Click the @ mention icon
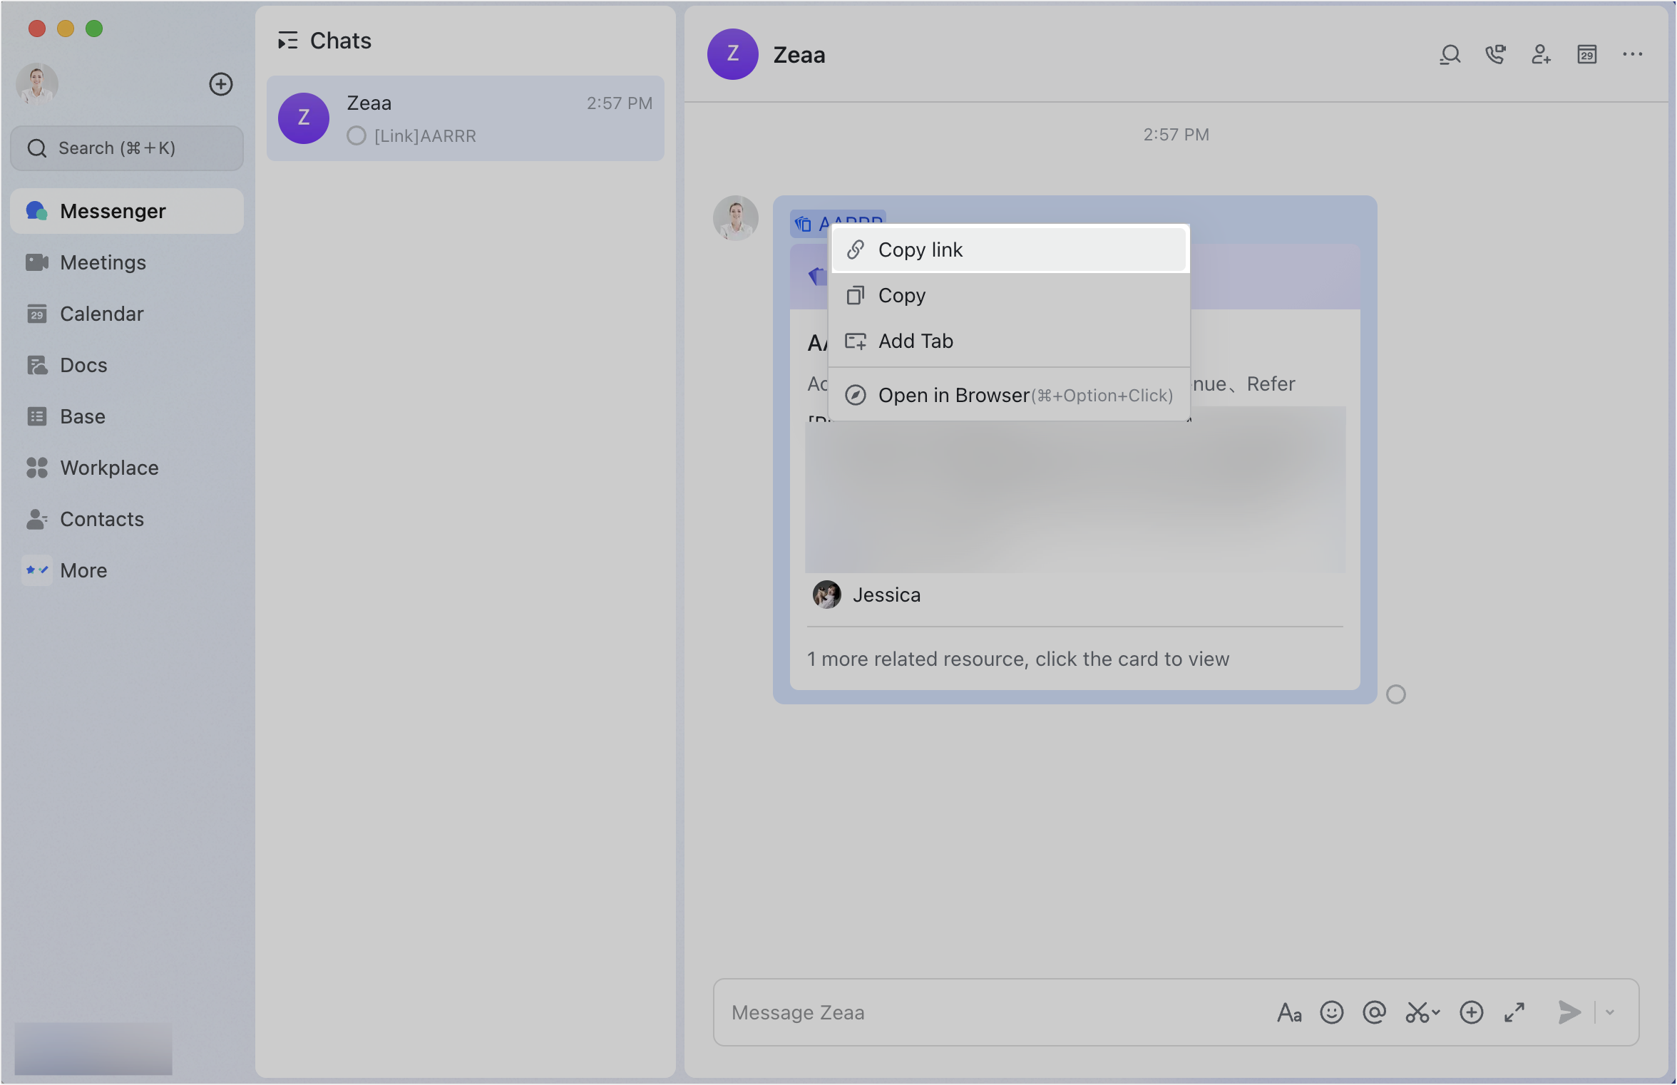The width and height of the screenshot is (1677, 1085). 1374,1012
